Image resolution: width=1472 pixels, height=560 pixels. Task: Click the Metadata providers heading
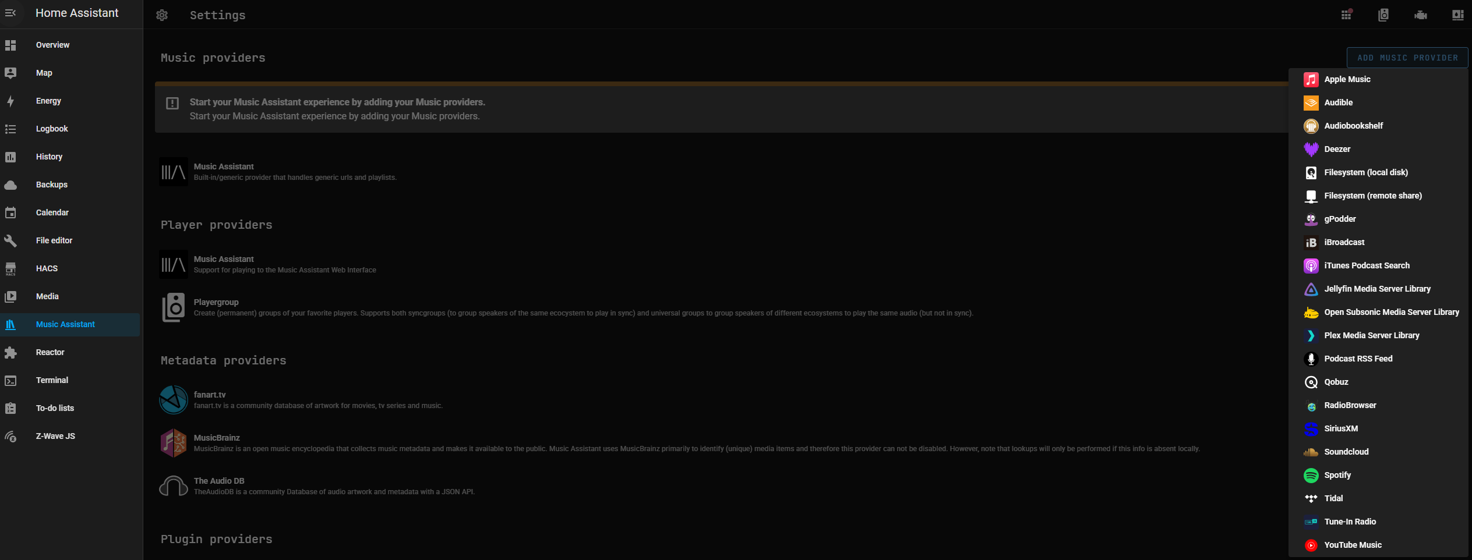tap(224, 360)
